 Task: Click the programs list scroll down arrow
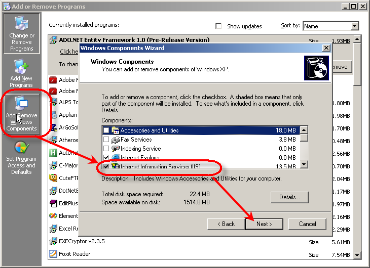pos(357,255)
